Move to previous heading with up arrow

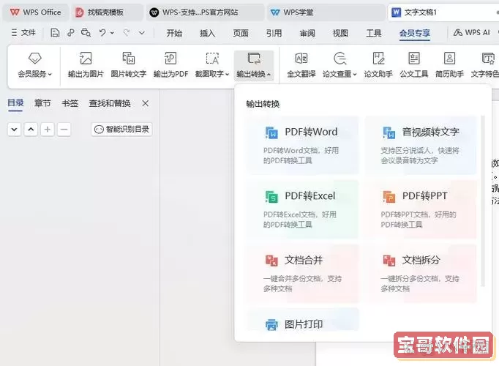31,130
